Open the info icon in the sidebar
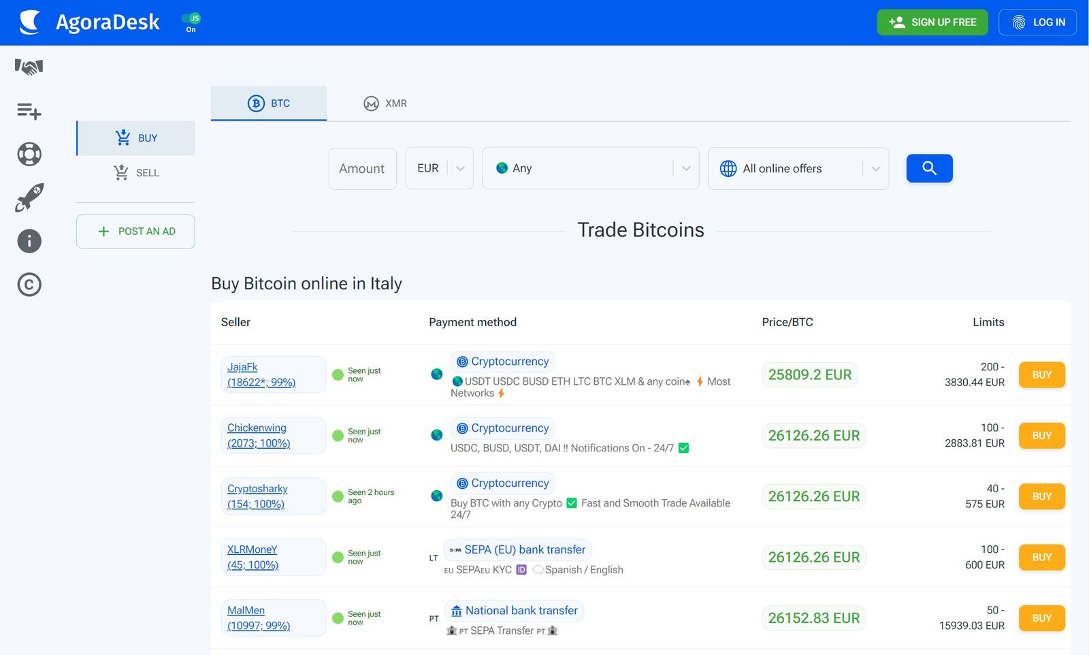Screen dimensions: 1089x655 (x=29, y=241)
